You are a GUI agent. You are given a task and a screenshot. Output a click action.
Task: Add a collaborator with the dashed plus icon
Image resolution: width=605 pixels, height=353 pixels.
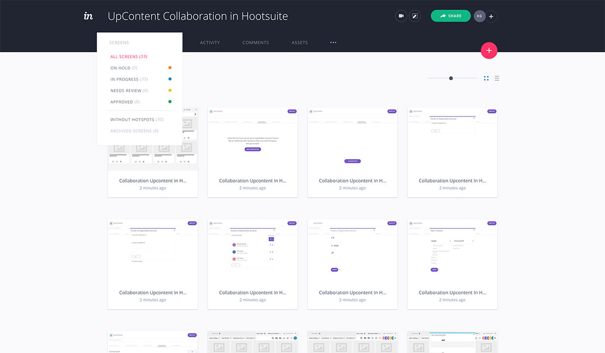point(491,16)
